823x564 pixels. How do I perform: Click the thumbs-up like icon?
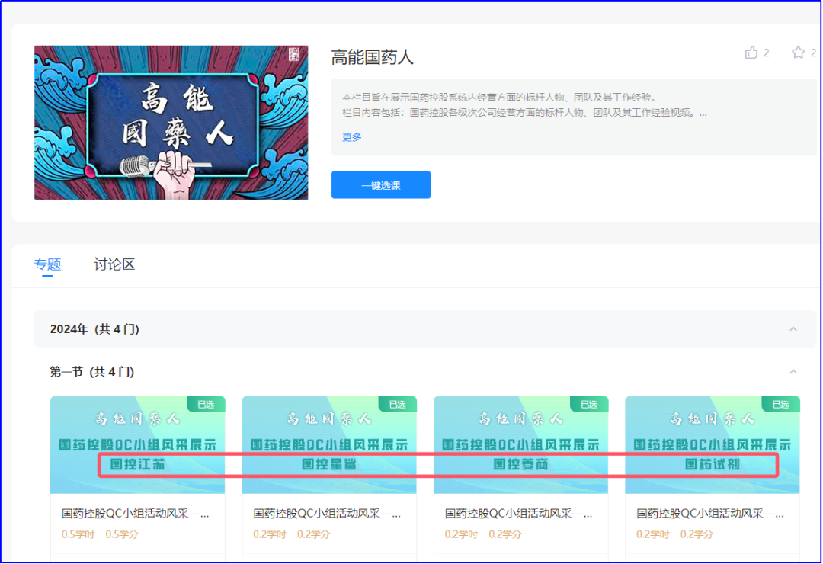tap(752, 53)
